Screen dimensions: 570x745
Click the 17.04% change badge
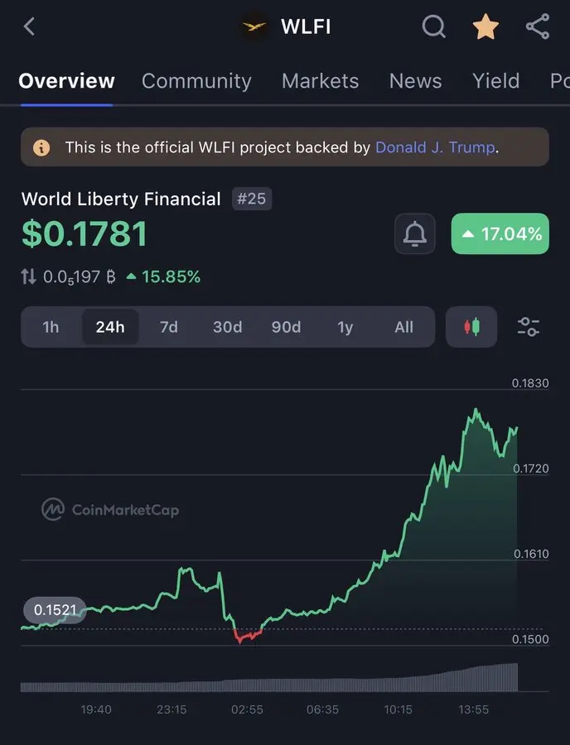(500, 233)
